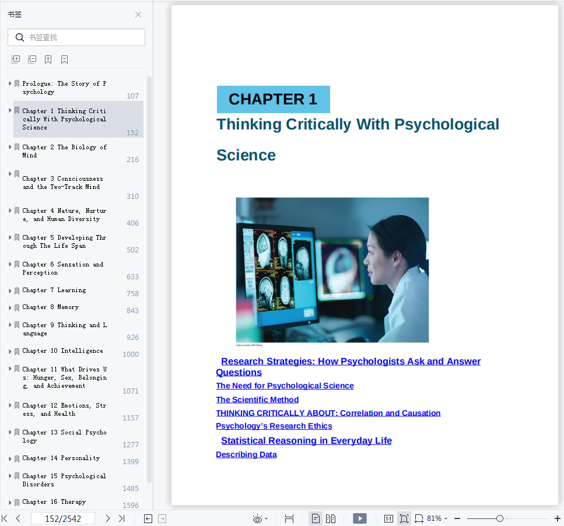
Task: Open Research Strategies: How Psychologists Ask link
Action: point(348,367)
